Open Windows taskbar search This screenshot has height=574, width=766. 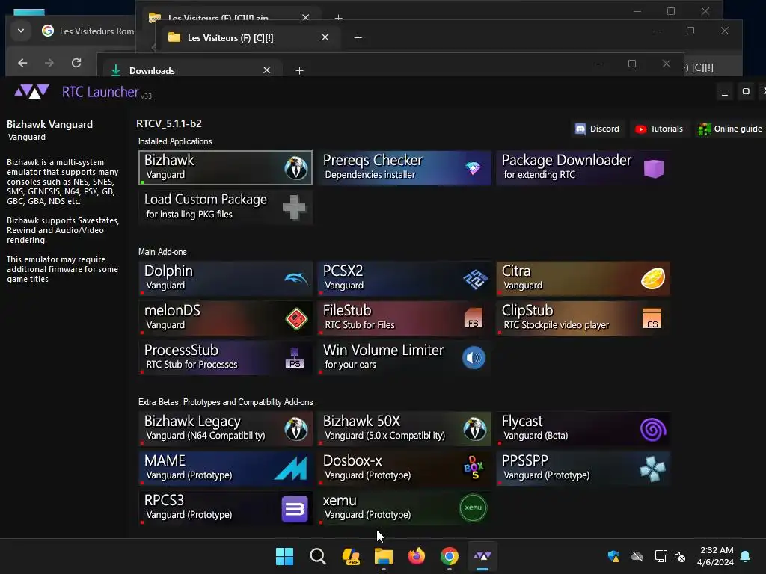tap(317, 556)
